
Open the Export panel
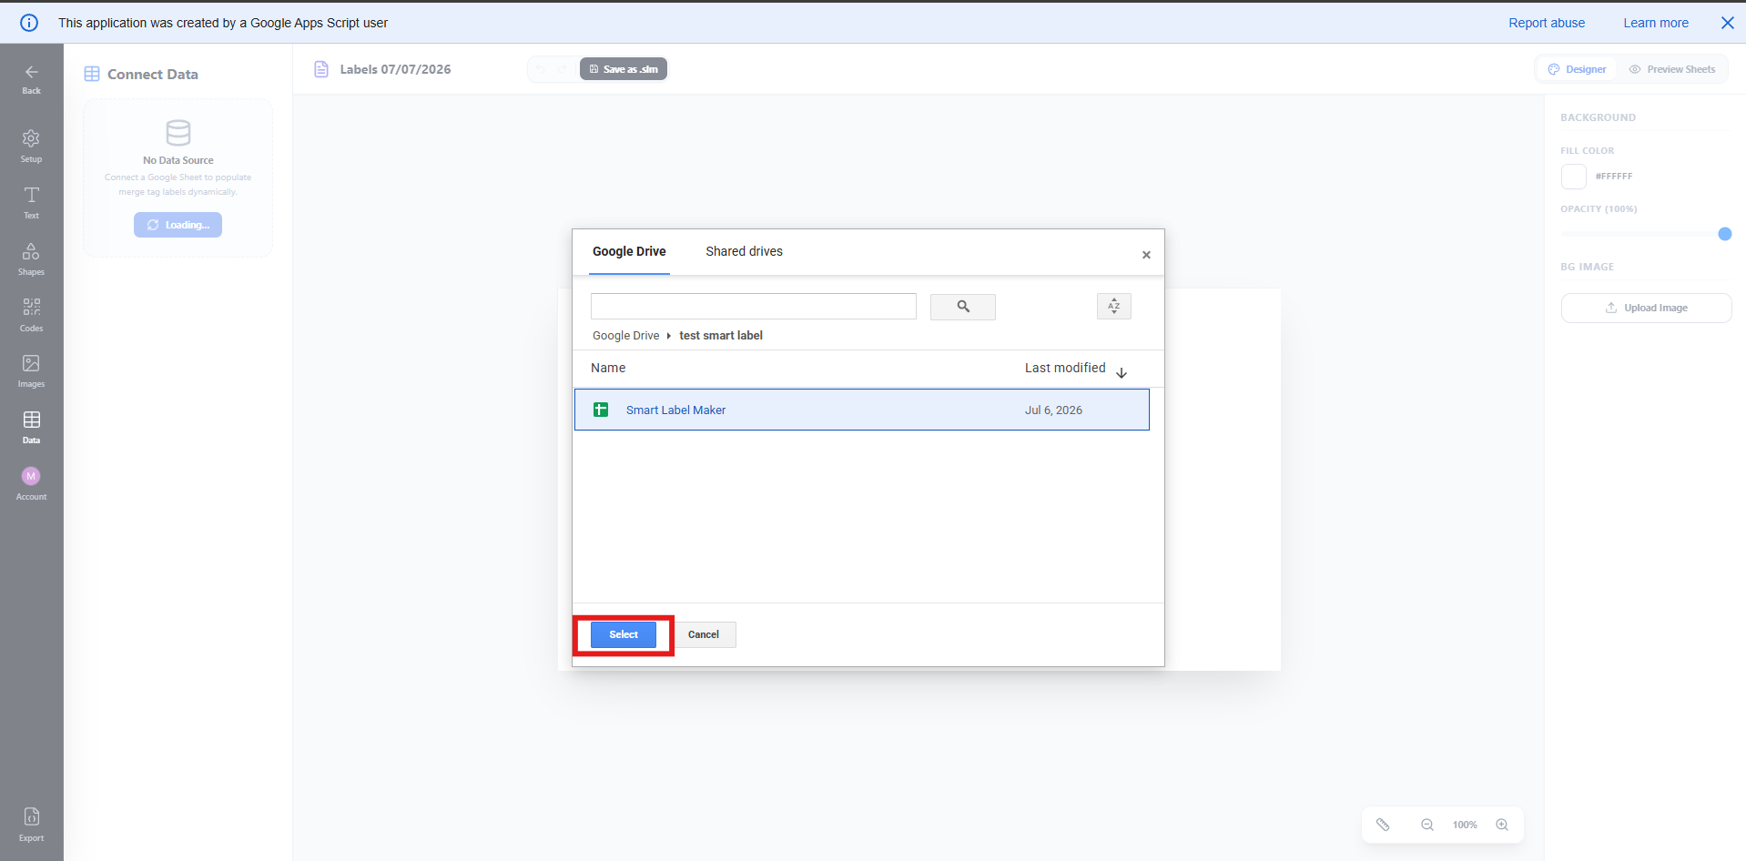click(31, 825)
